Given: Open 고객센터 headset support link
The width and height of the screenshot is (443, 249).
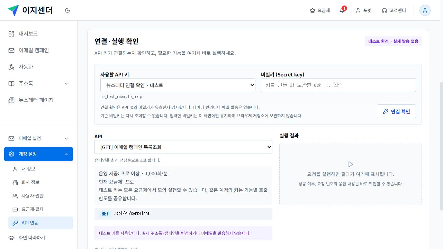Looking at the screenshot, I should pyautogui.click(x=394, y=10).
